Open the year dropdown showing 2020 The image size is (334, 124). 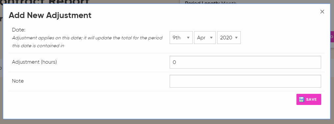pos(229,38)
